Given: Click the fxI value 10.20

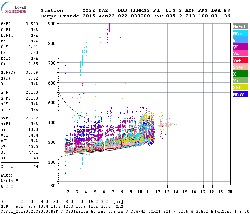Looking at the screenshot, I should coord(32,52).
